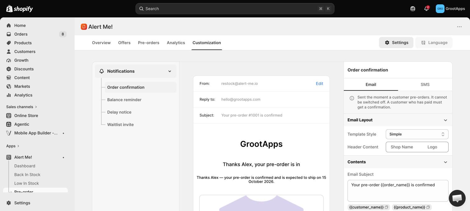Collapse the Notifications section

170,71
